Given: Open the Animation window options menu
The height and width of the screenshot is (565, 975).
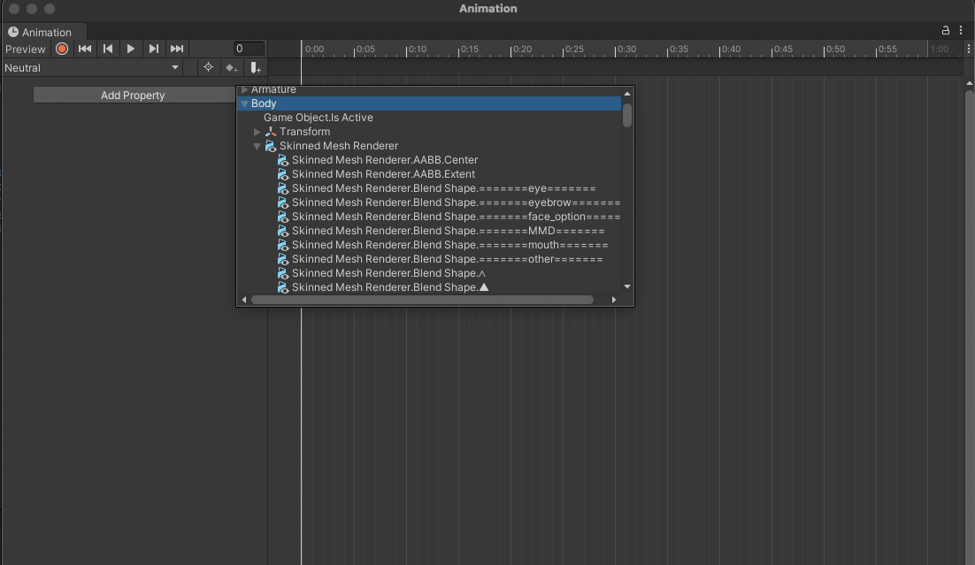Looking at the screenshot, I should [x=961, y=30].
